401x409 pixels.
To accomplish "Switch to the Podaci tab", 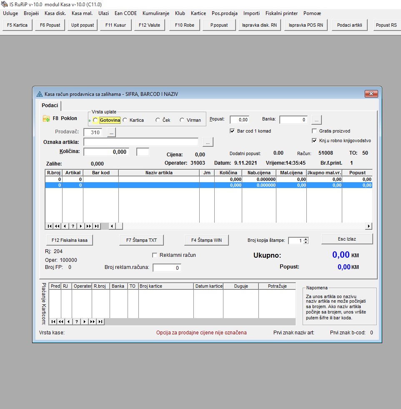I will pos(50,105).
